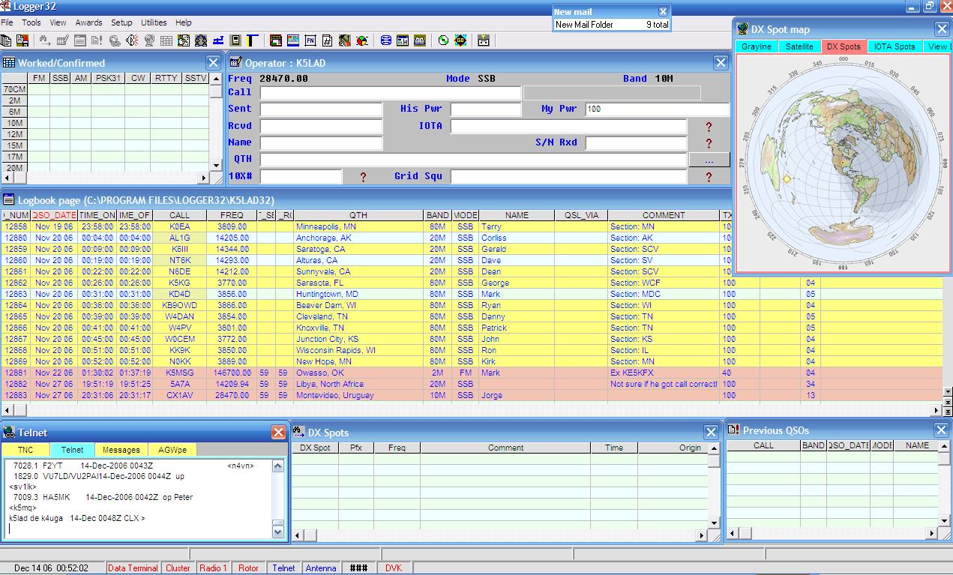This screenshot has height=575, width=953.
Task: Click in the Name input field
Action: click(x=321, y=143)
